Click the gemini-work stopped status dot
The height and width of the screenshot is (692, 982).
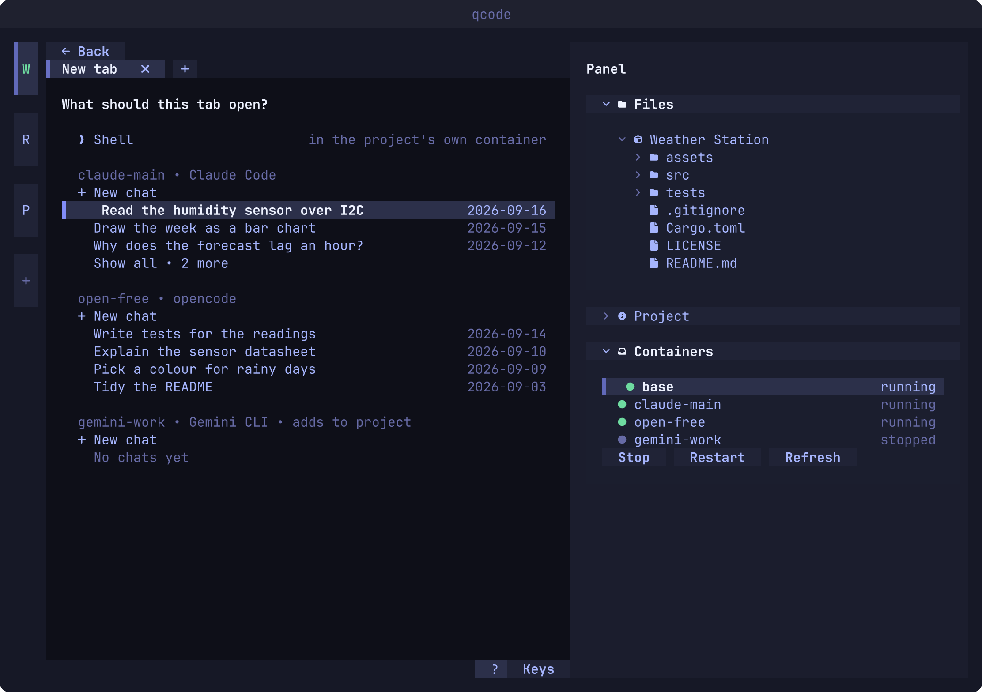click(x=622, y=440)
